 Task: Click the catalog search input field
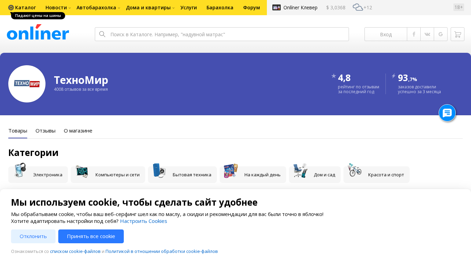pos(228,34)
